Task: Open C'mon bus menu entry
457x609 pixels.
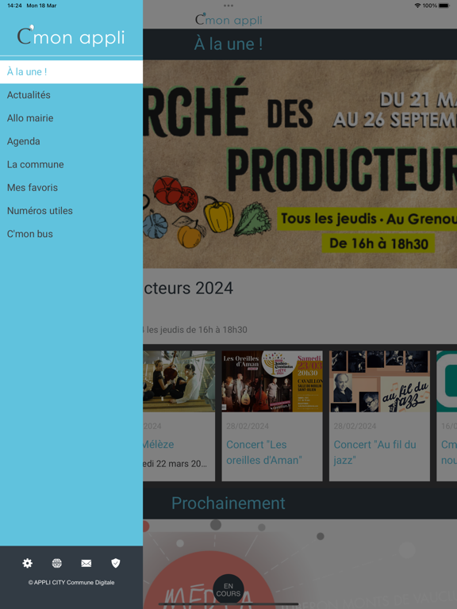Action: click(x=71, y=234)
